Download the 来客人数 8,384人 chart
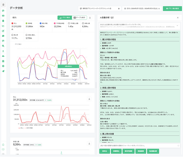Viewport: 183px width, 157px height. (89, 144)
